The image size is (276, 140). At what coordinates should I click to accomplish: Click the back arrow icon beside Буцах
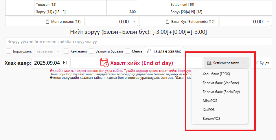[256, 63]
